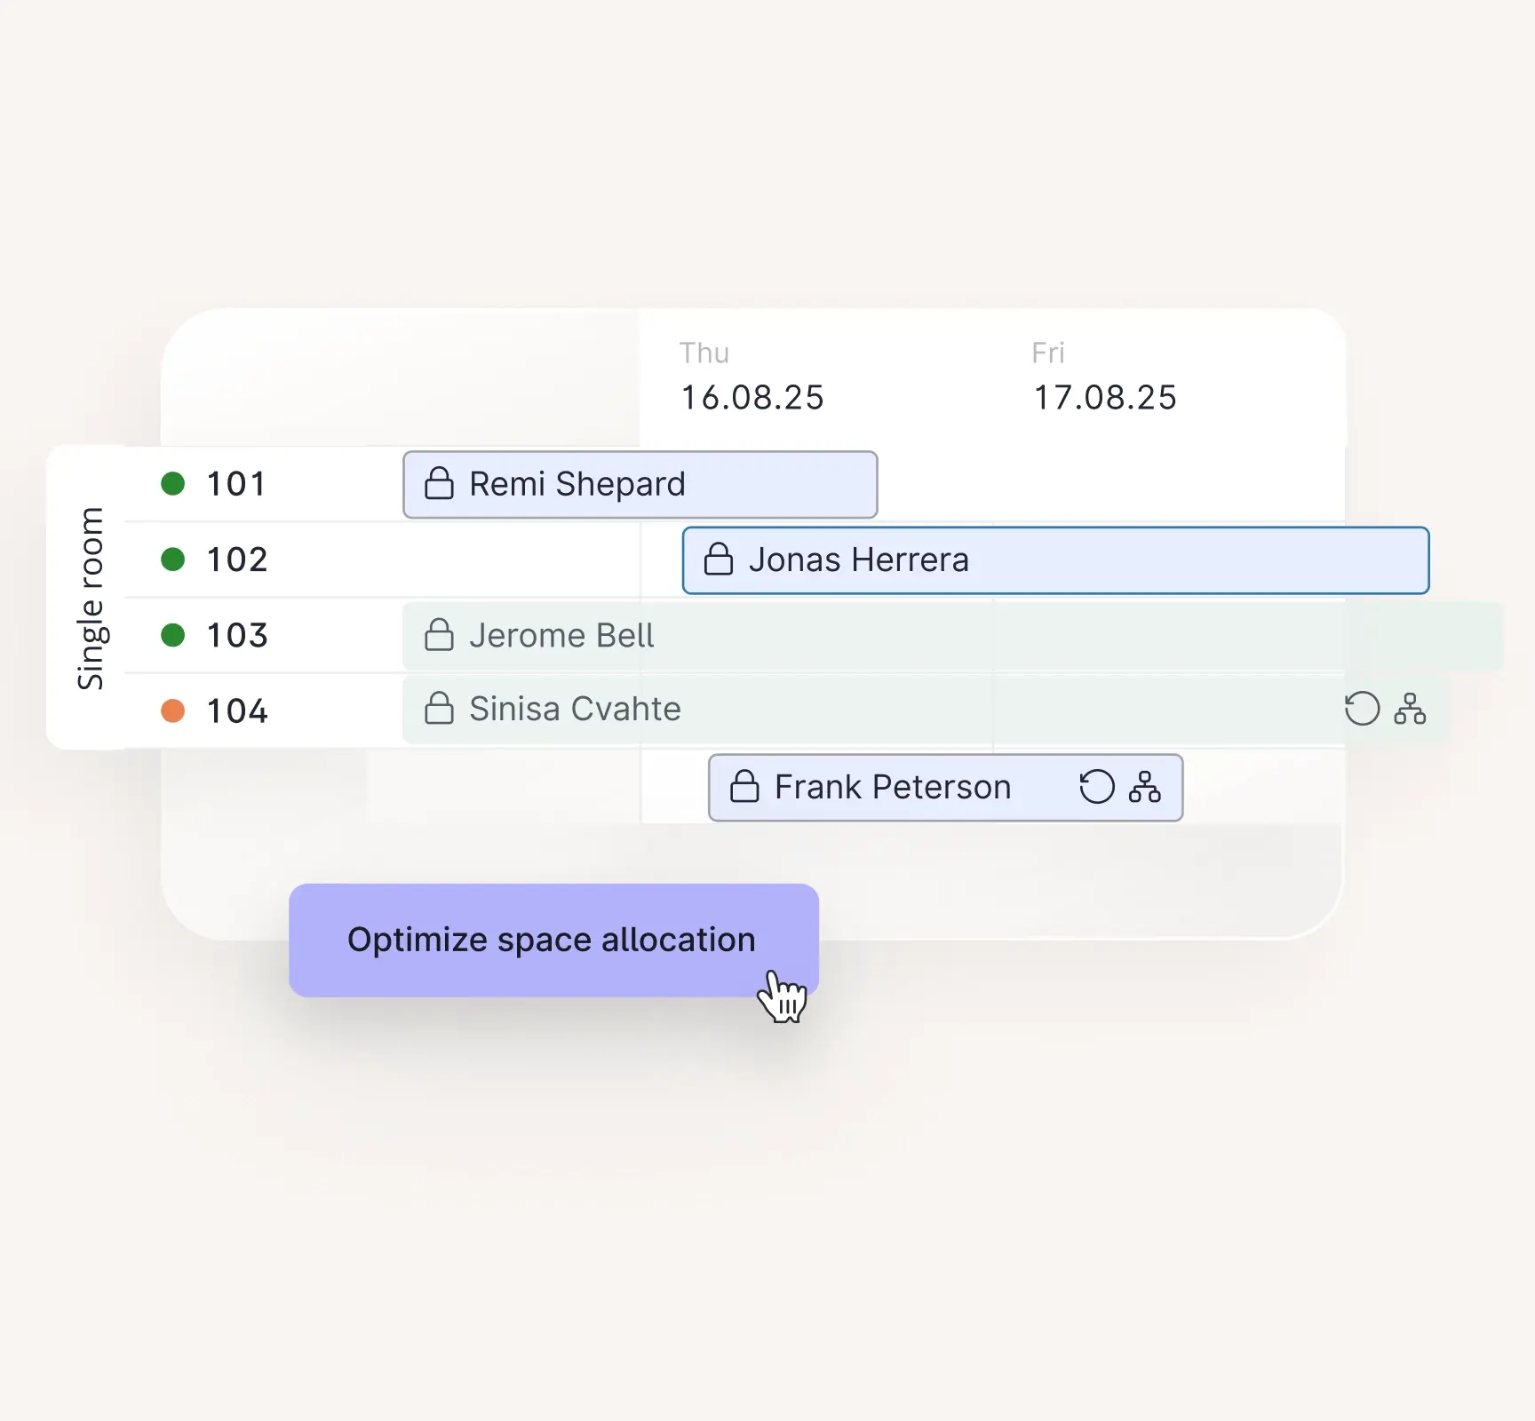Click the hierarchy icon on Frank Peterson

pyautogui.click(x=1144, y=787)
